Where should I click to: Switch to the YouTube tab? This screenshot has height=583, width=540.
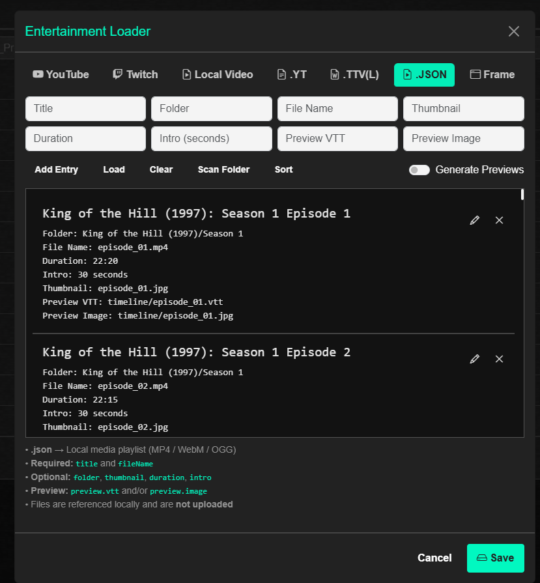click(61, 74)
